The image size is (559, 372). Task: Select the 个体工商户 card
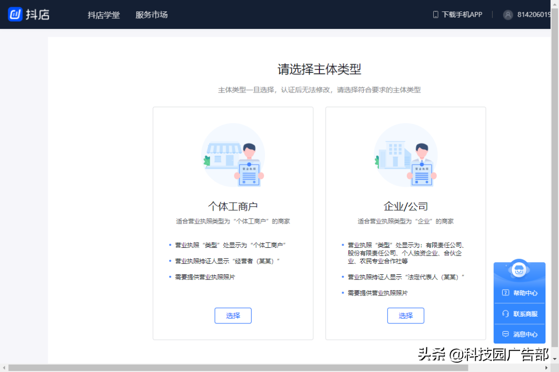click(x=233, y=222)
